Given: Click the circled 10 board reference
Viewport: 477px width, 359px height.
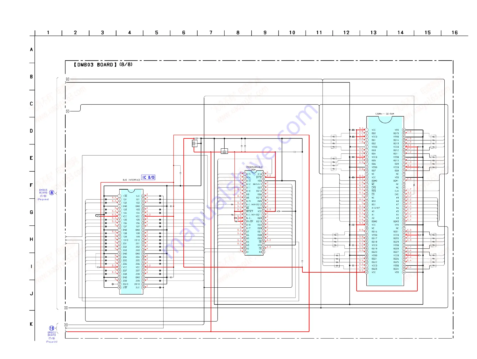Looking at the screenshot, I should [x=52, y=328].
